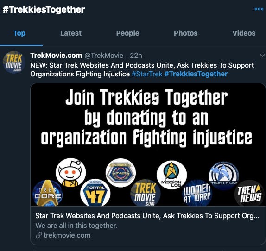266x251 pixels.
Task: Open the trekmovie.com link with chain icon
Action: coord(63,235)
